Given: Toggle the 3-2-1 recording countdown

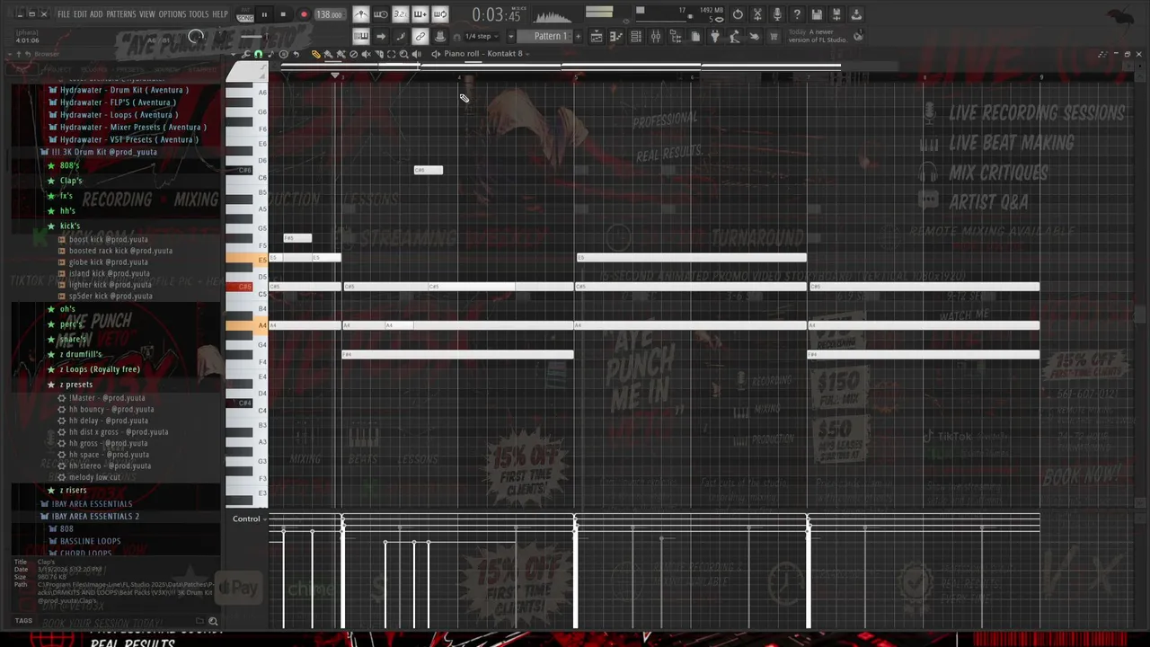Looking at the screenshot, I should coord(400,14).
